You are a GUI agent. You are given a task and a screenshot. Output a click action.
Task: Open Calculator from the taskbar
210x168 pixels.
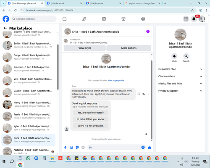pos(44,158)
